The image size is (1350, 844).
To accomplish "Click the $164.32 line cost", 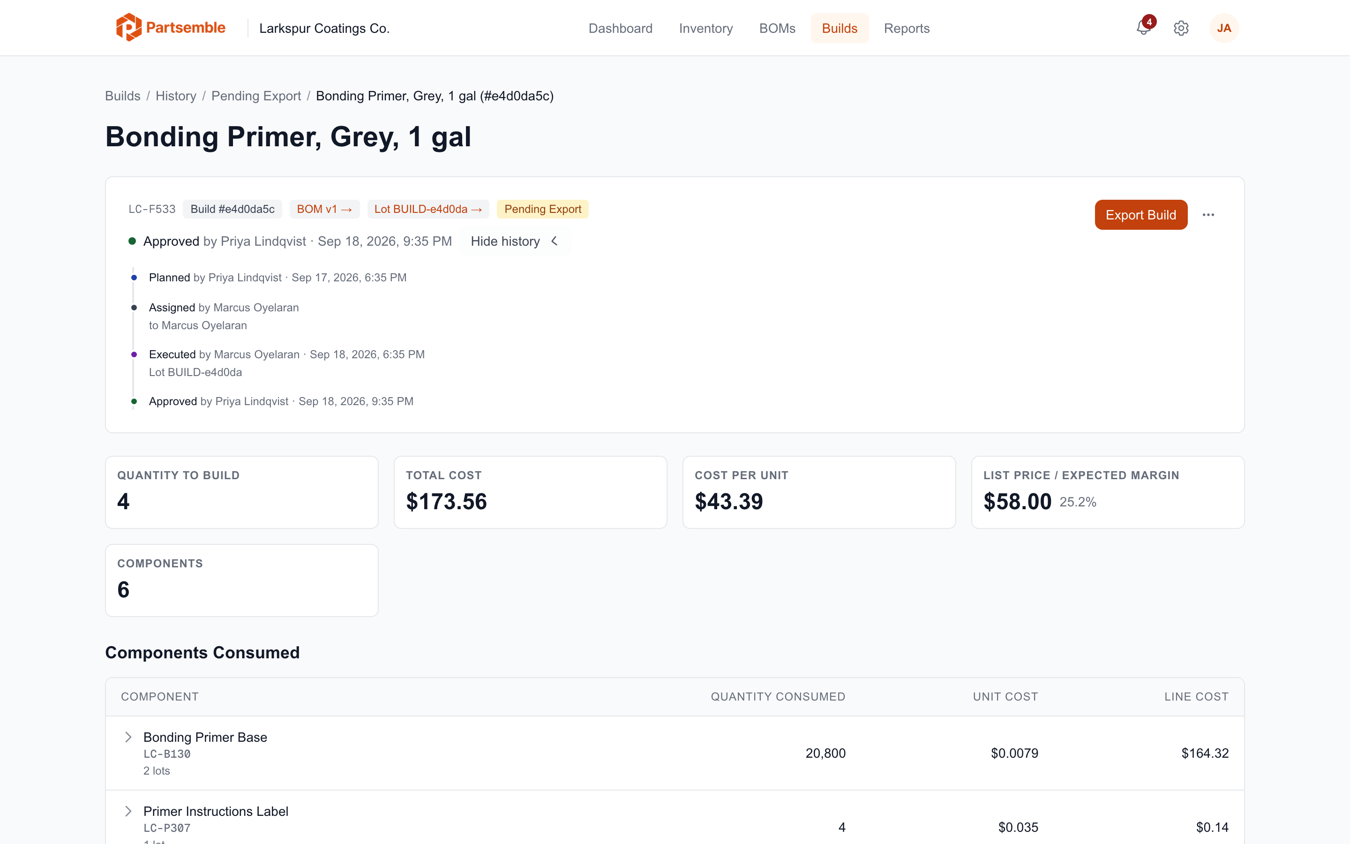I will tap(1205, 753).
